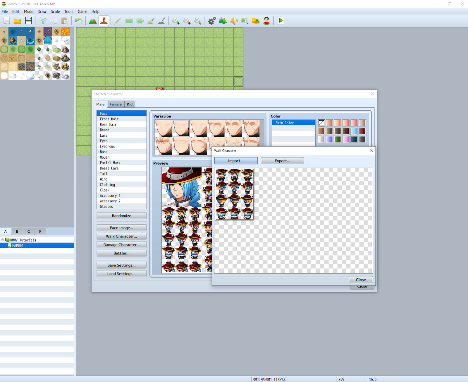Open Plugin Manager puzzle icon

click(x=223, y=21)
